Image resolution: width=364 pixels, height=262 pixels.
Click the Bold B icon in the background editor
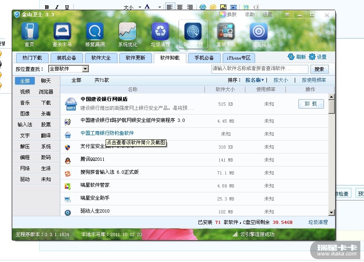47,7
